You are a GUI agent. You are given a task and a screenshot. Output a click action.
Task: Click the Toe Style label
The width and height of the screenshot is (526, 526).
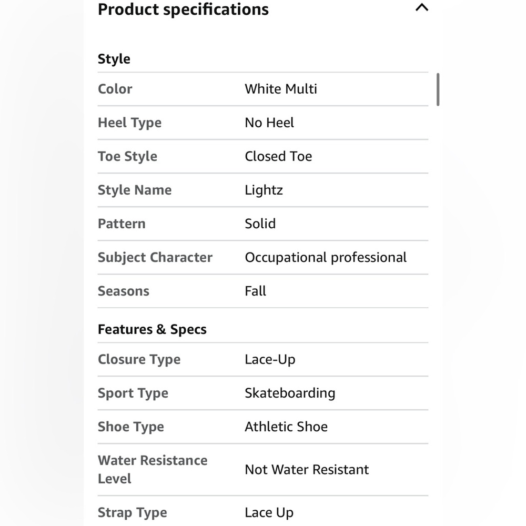(127, 156)
